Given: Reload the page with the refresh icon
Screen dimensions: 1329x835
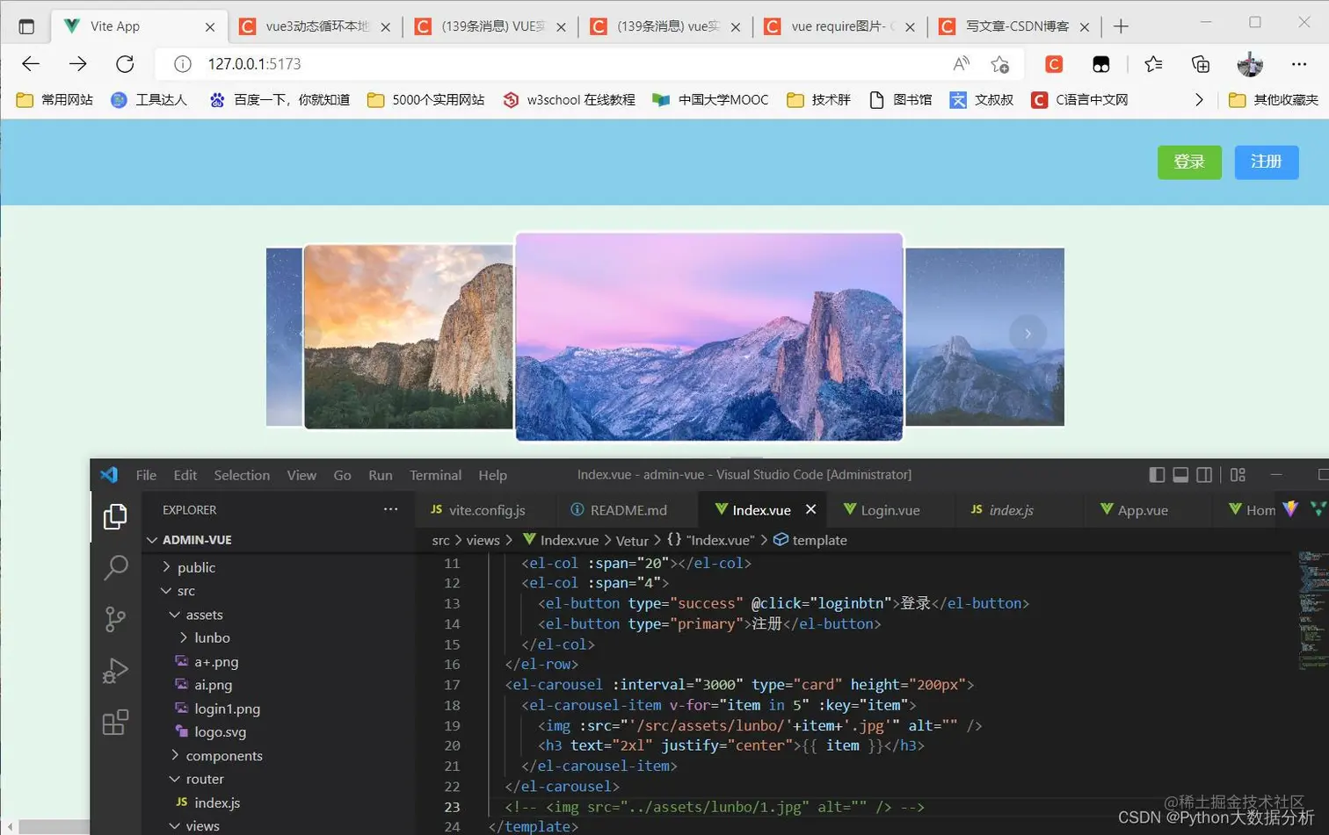Looking at the screenshot, I should (x=125, y=63).
